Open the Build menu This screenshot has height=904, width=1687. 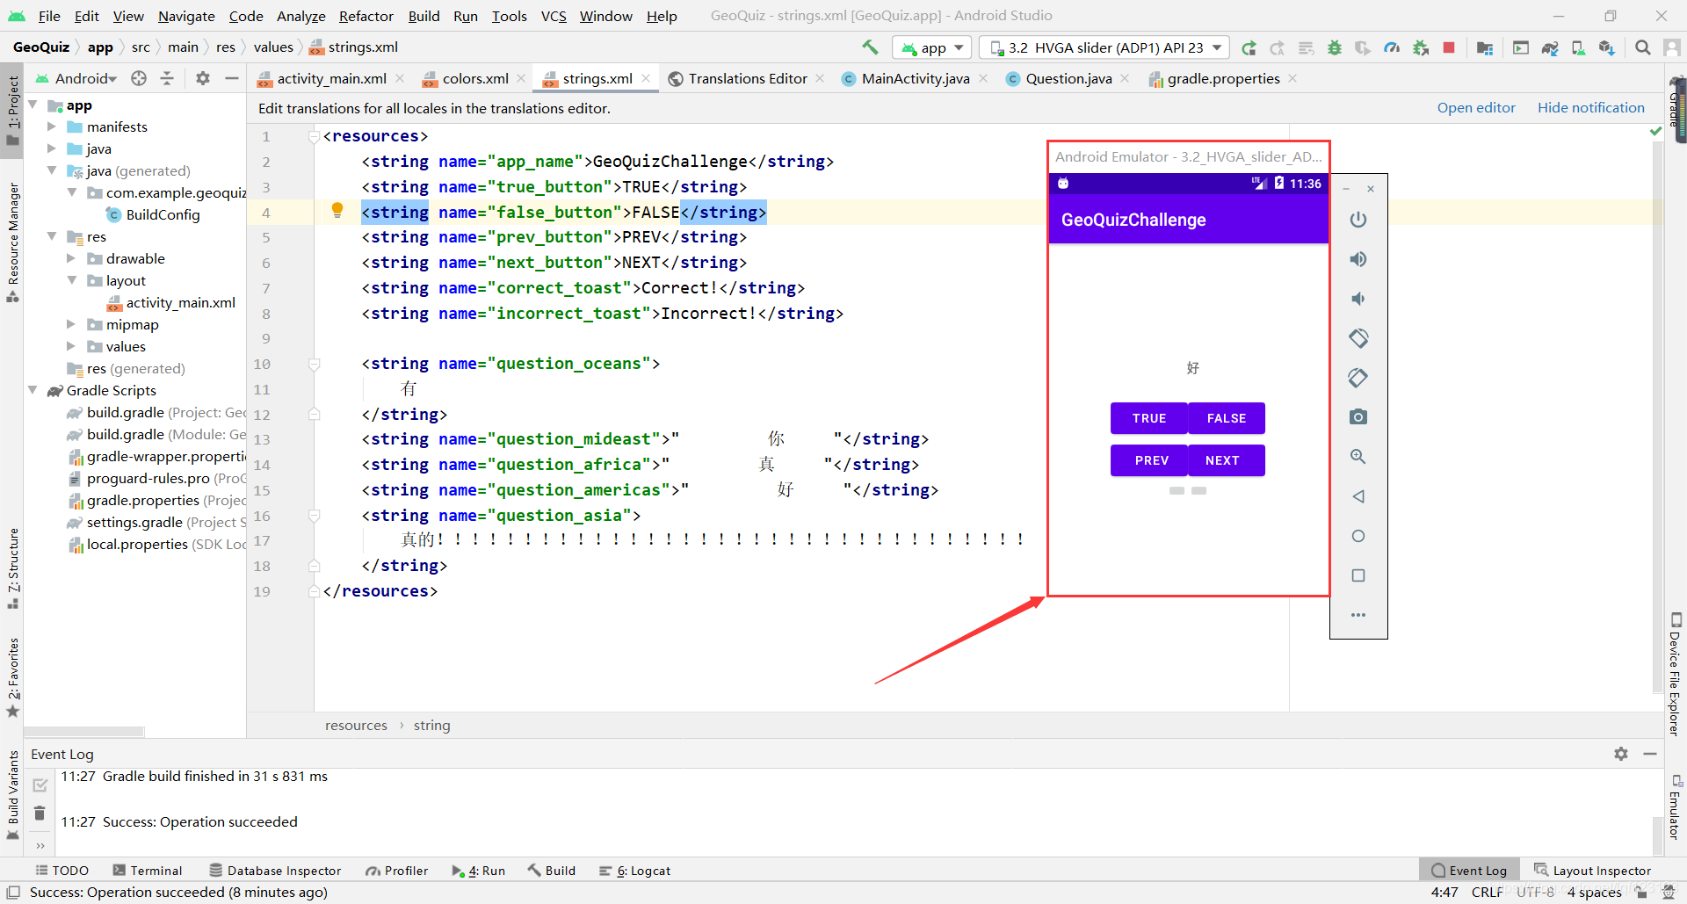424,16
